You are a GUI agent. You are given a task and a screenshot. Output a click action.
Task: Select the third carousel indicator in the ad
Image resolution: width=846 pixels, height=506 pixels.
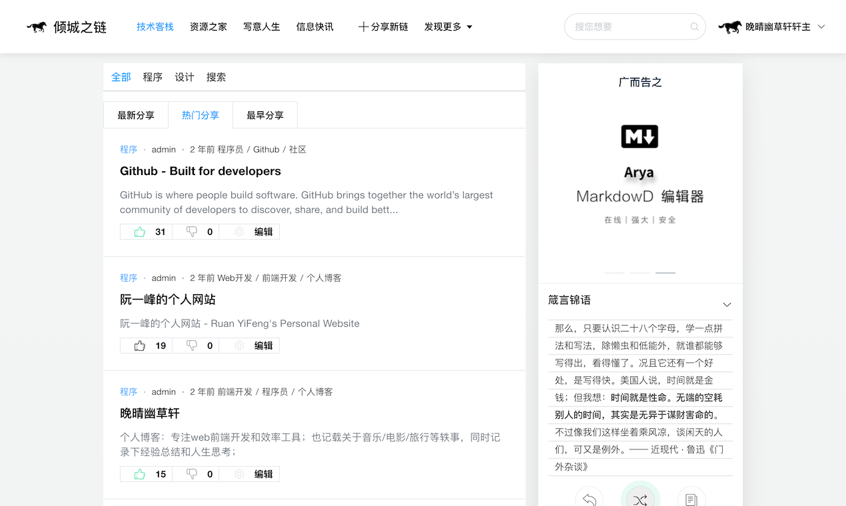coord(665,273)
